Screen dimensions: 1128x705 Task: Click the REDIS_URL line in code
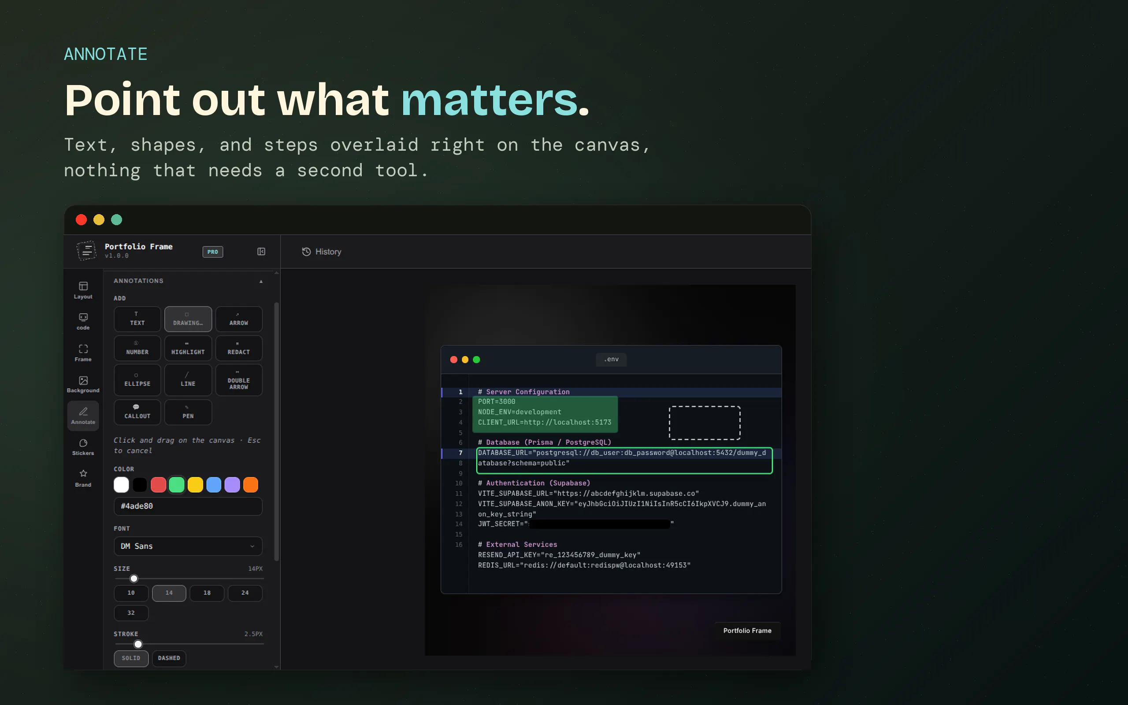coord(584,565)
